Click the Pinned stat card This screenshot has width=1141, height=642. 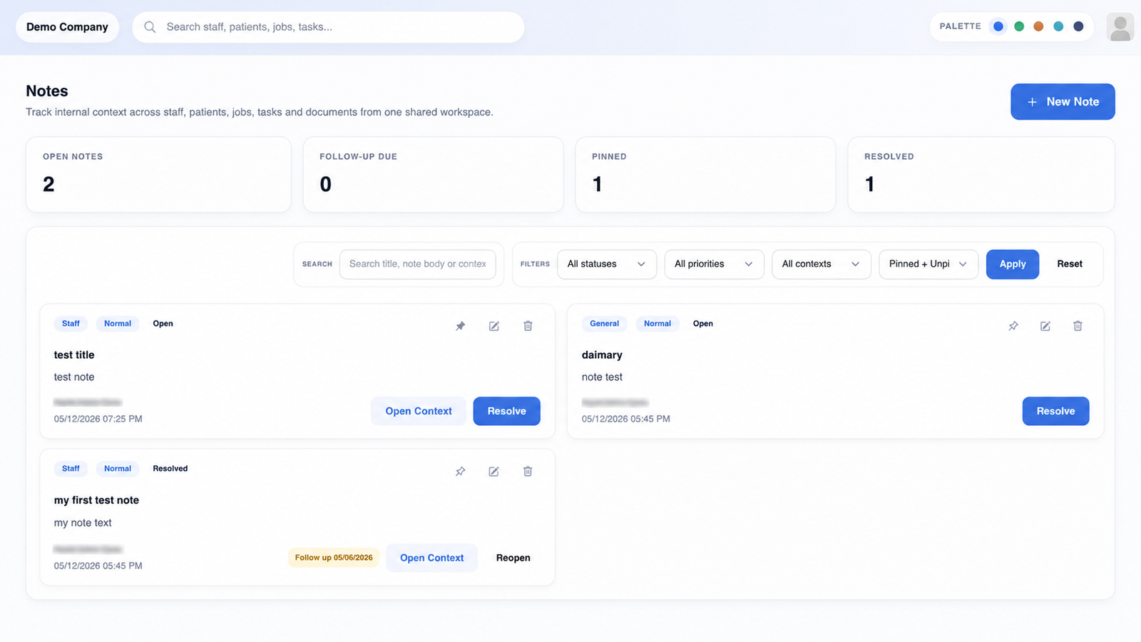[x=705, y=175]
